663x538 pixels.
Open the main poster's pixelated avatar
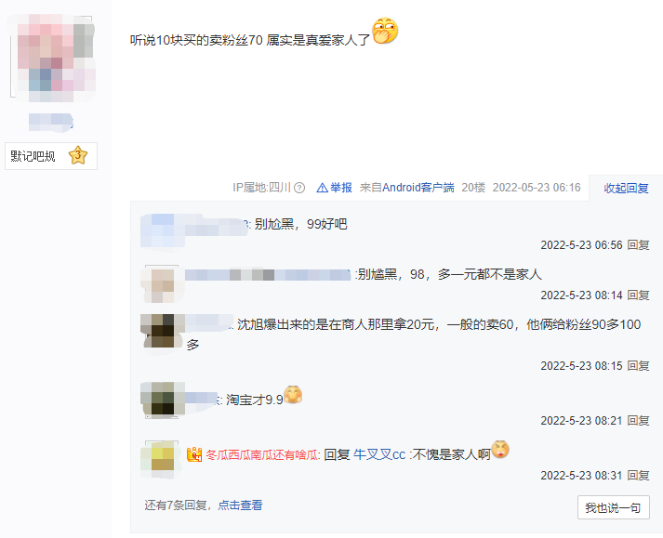51,58
